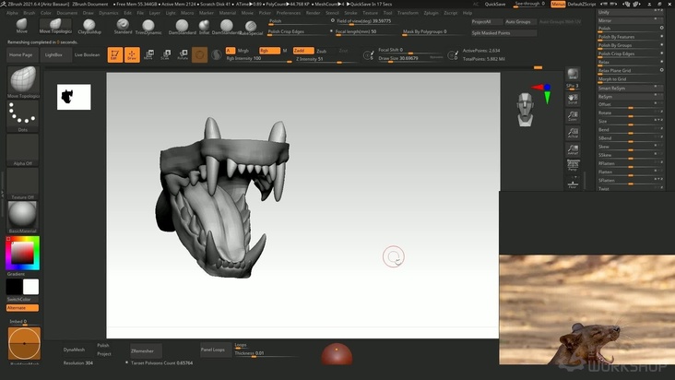Open the Zplugin menu
The image size is (675, 380).
(431, 13)
